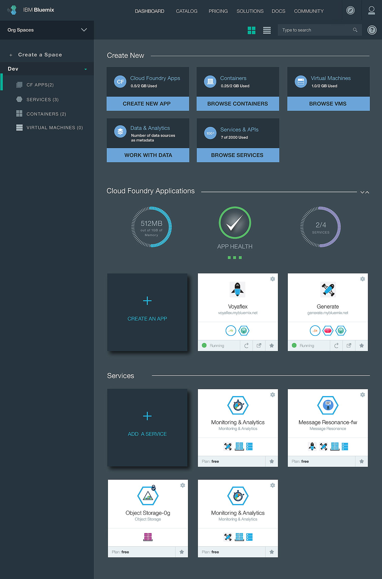Collapse the Dev space section

pos(86,69)
